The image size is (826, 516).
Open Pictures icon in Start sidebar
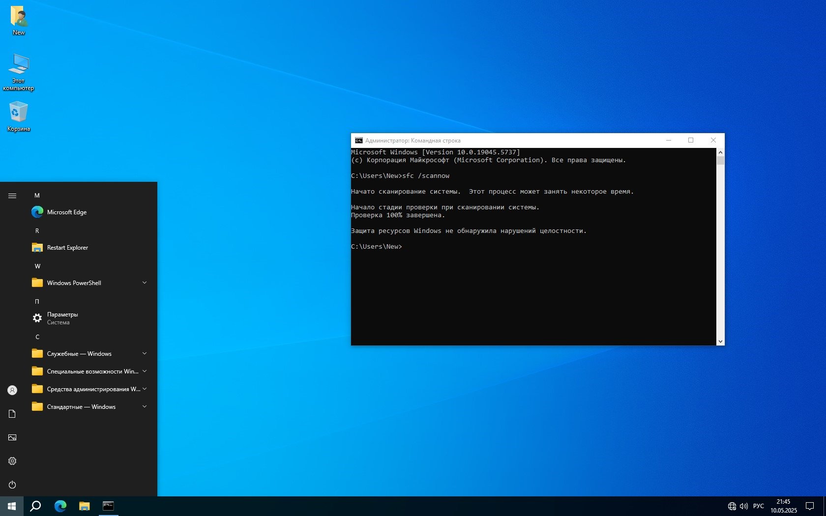pyautogui.click(x=12, y=437)
